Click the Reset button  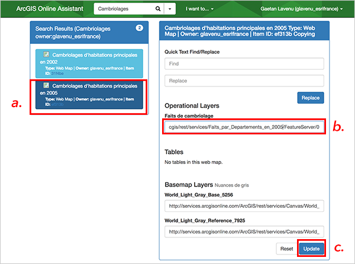coord(286,249)
